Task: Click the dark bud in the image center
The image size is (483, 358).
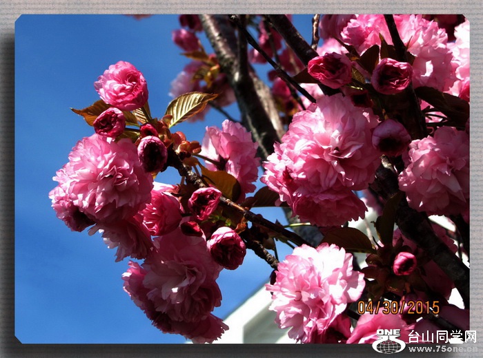Action: [226, 247]
